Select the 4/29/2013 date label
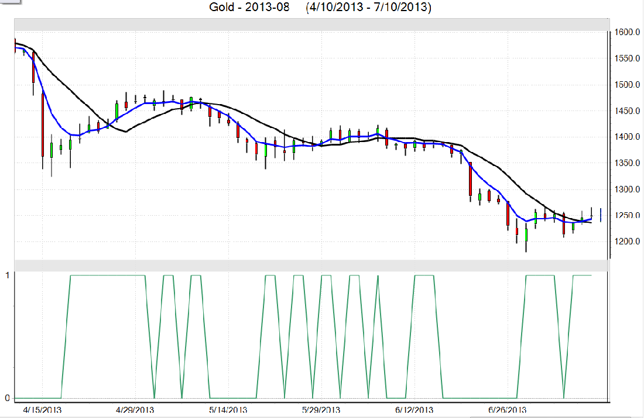The image size is (644, 418). (x=135, y=410)
